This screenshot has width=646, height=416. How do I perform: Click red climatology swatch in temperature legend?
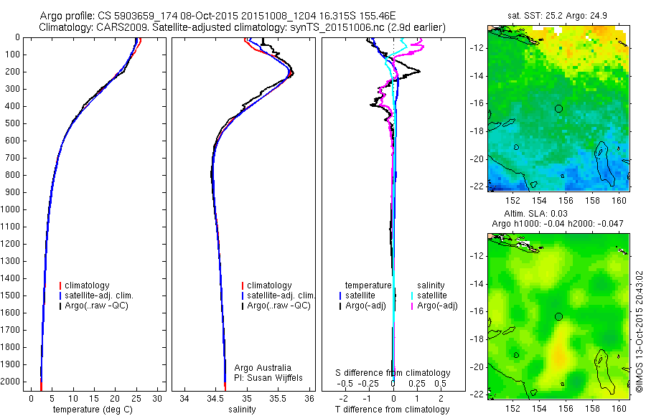pos(60,285)
